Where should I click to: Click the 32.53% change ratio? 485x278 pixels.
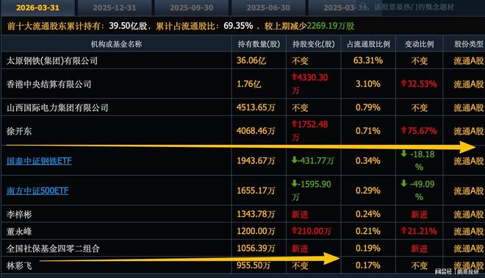click(419, 84)
